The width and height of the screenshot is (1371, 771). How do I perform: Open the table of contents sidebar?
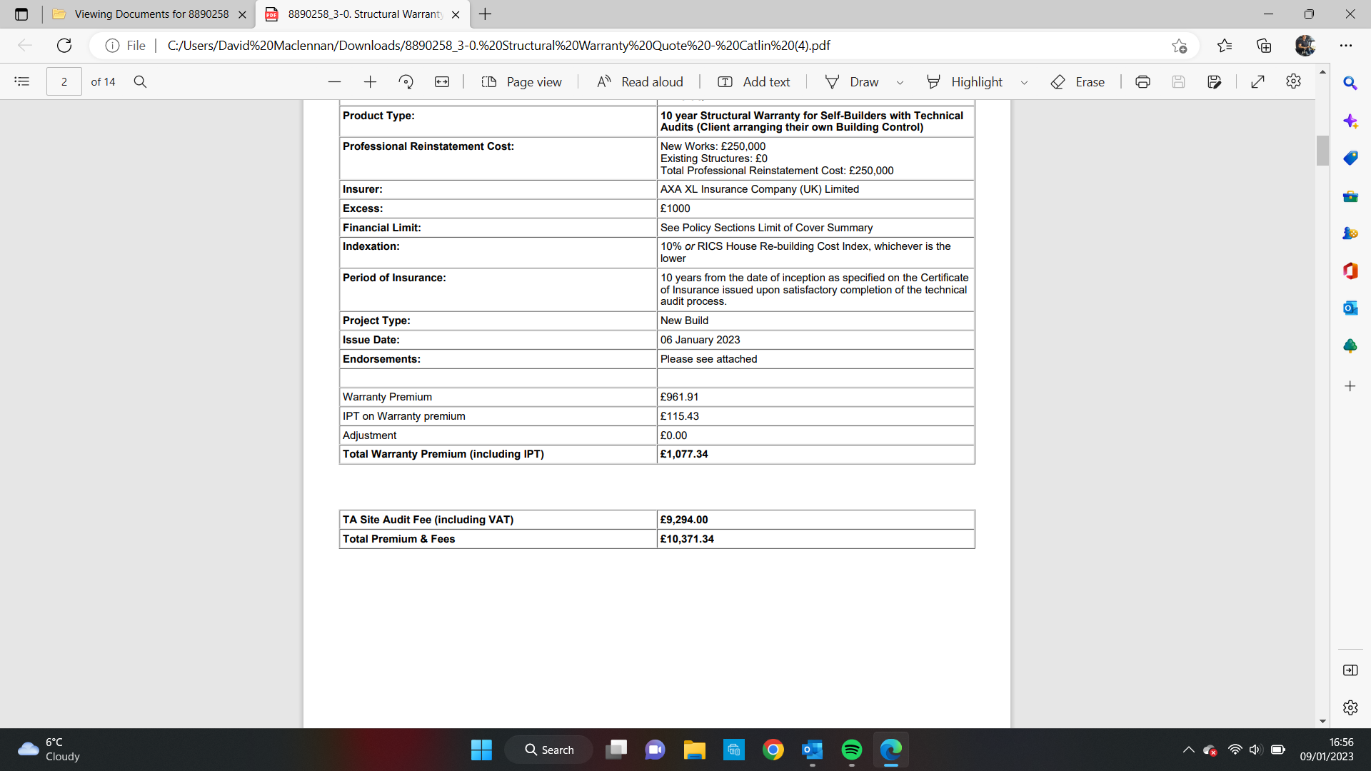pyautogui.click(x=22, y=81)
